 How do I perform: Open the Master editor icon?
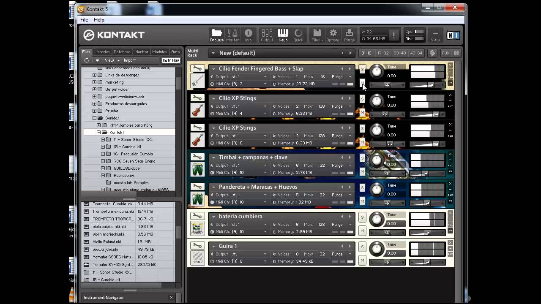tap(232, 35)
